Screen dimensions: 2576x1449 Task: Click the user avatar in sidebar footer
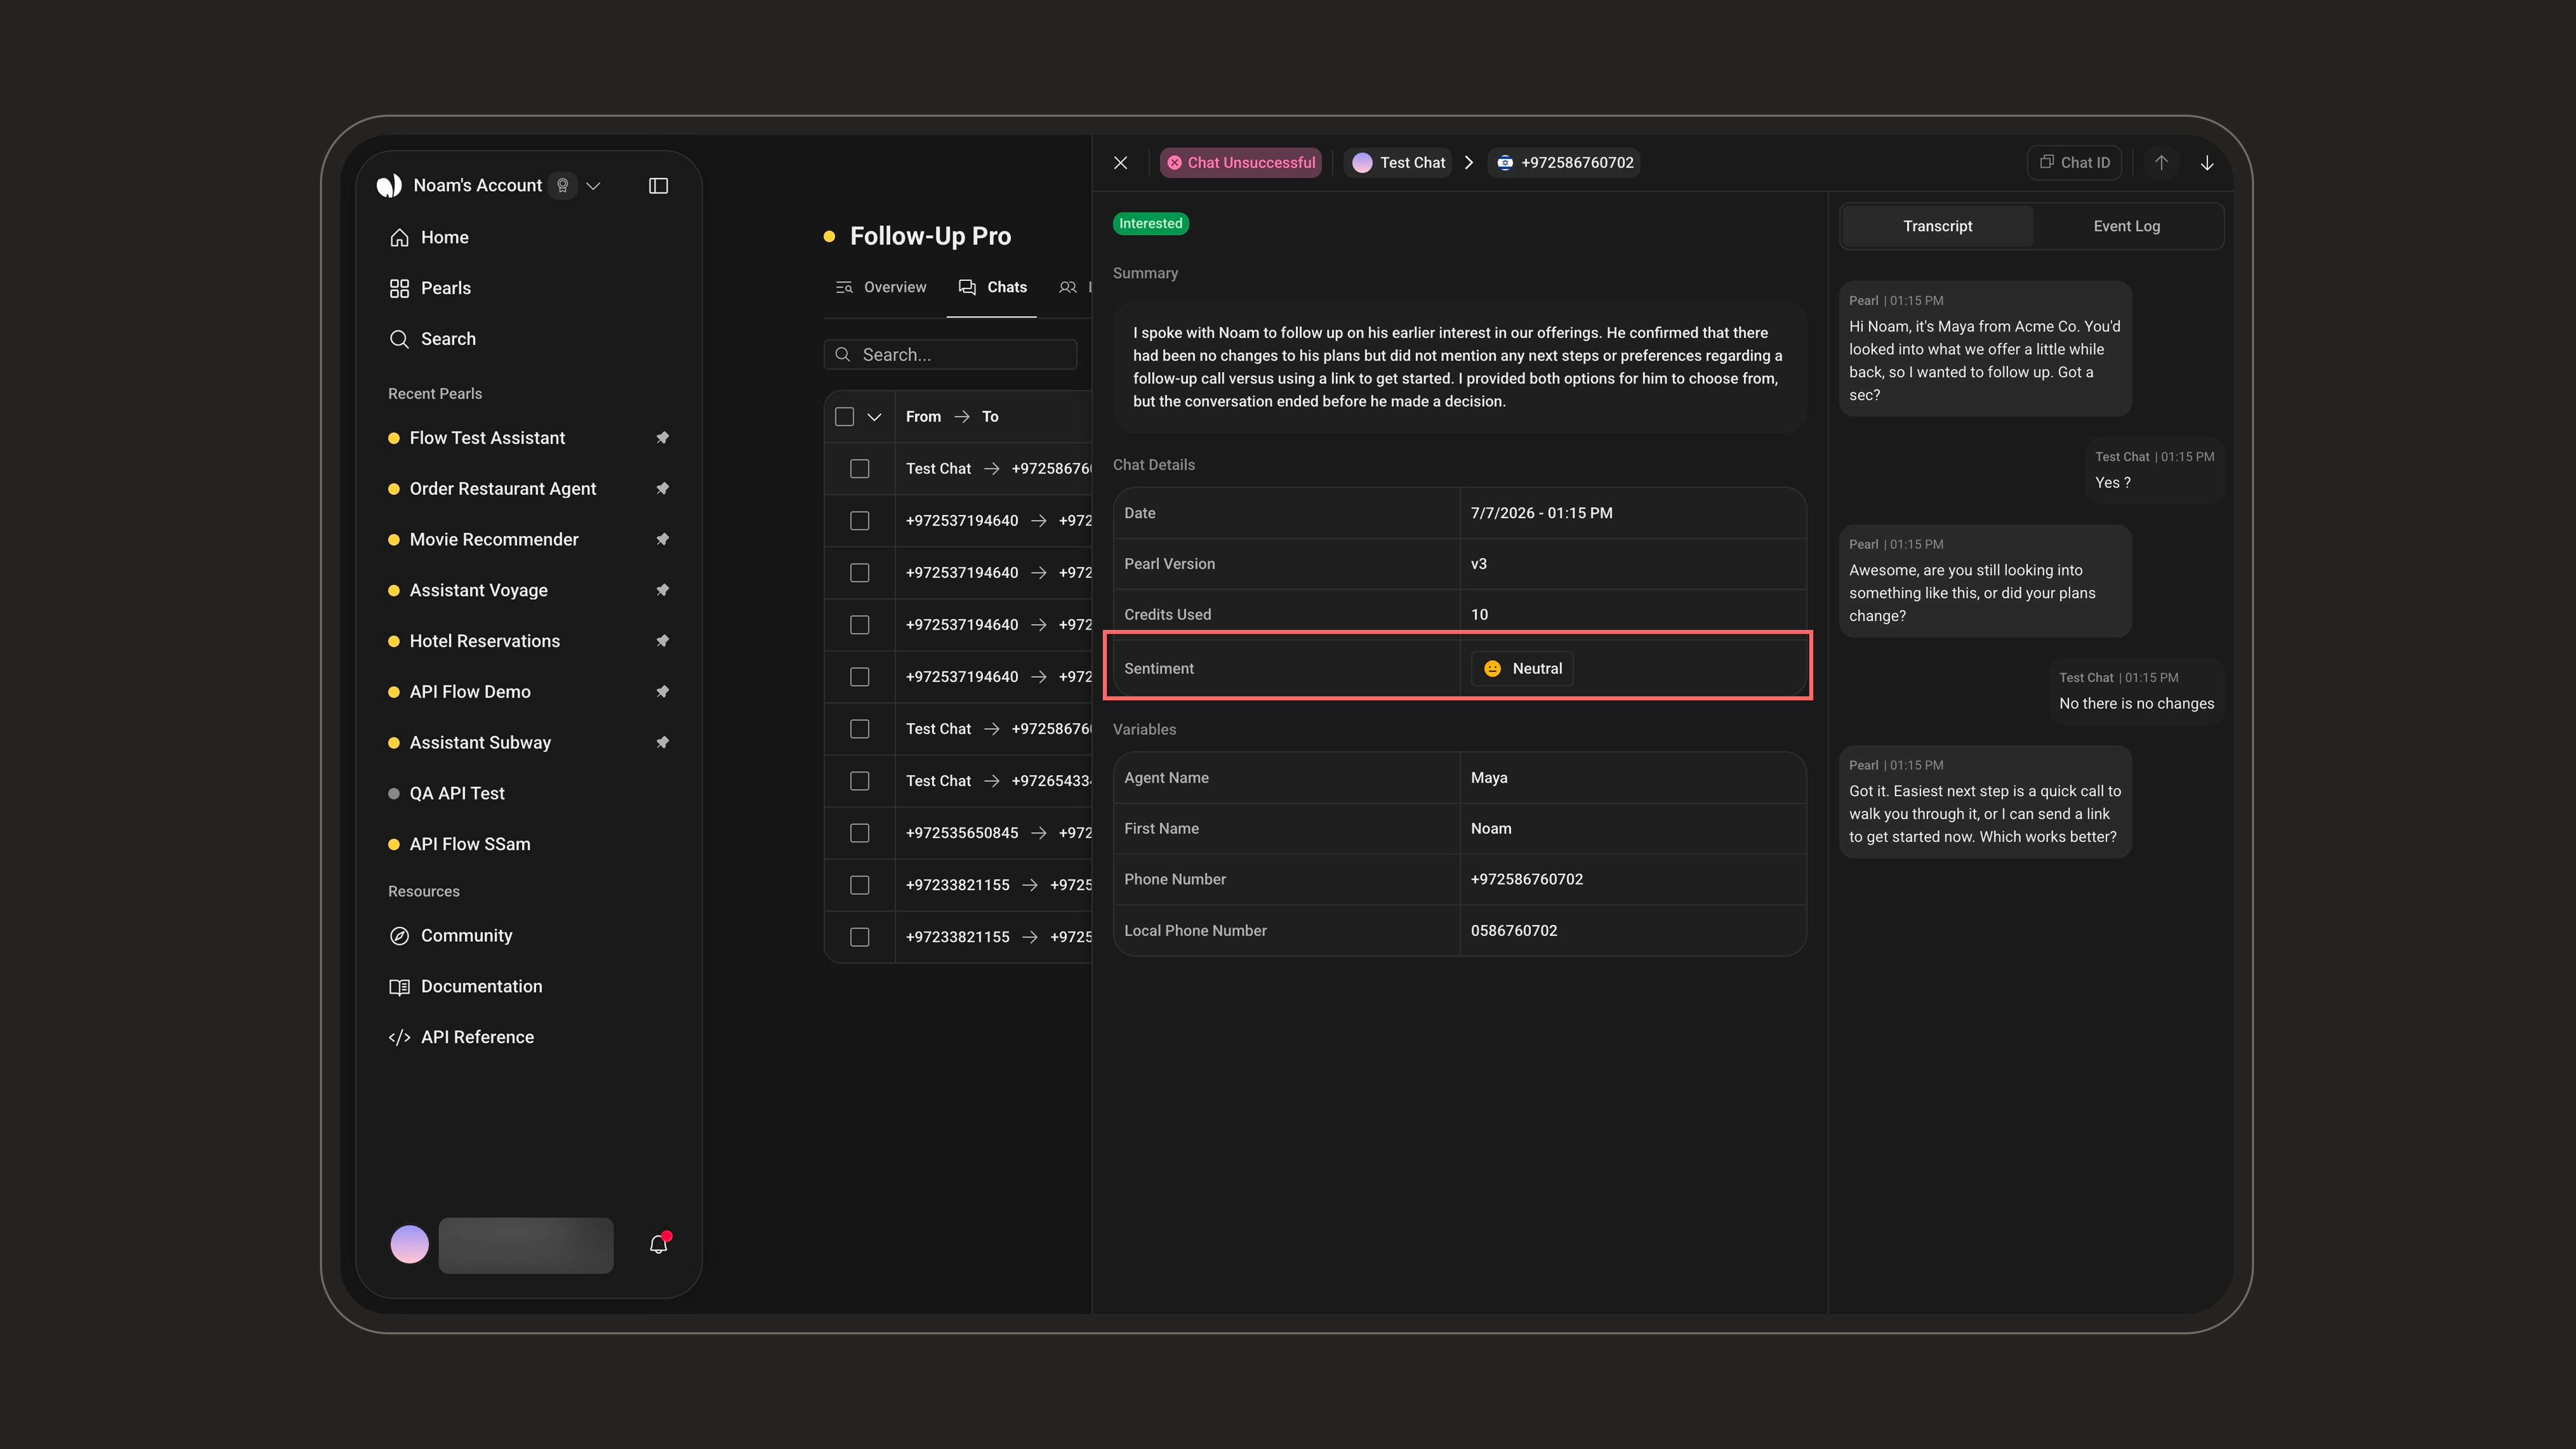point(409,1245)
